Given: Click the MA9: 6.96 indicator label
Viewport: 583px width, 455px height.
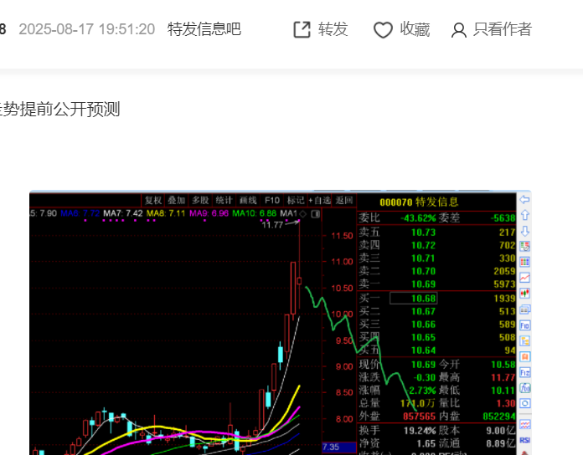Looking at the screenshot, I should [x=209, y=213].
